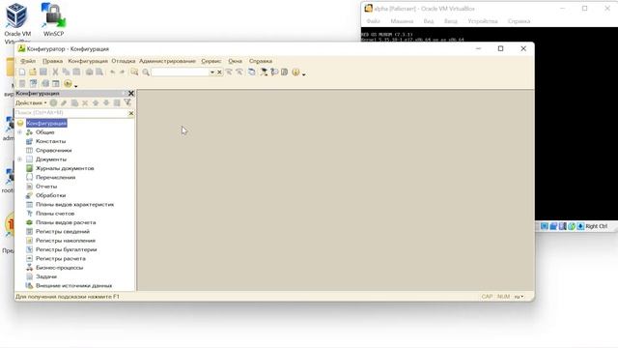Image resolution: width=618 pixels, height=348 pixels.
Task: Select Справочники in the tree
Action: point(54,151)
